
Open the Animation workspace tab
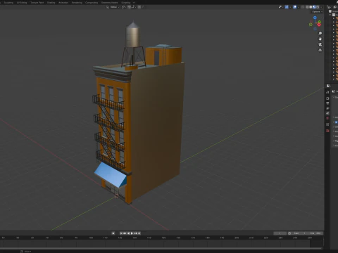point(63,3)
